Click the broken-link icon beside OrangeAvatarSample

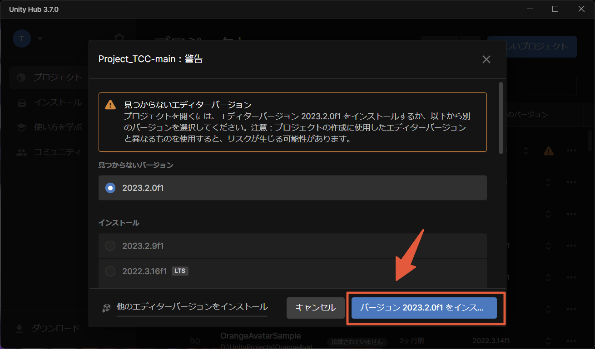[x=195, y=340]
